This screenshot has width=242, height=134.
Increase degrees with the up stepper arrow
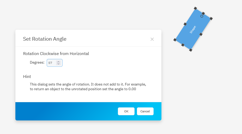click(58, 62)
